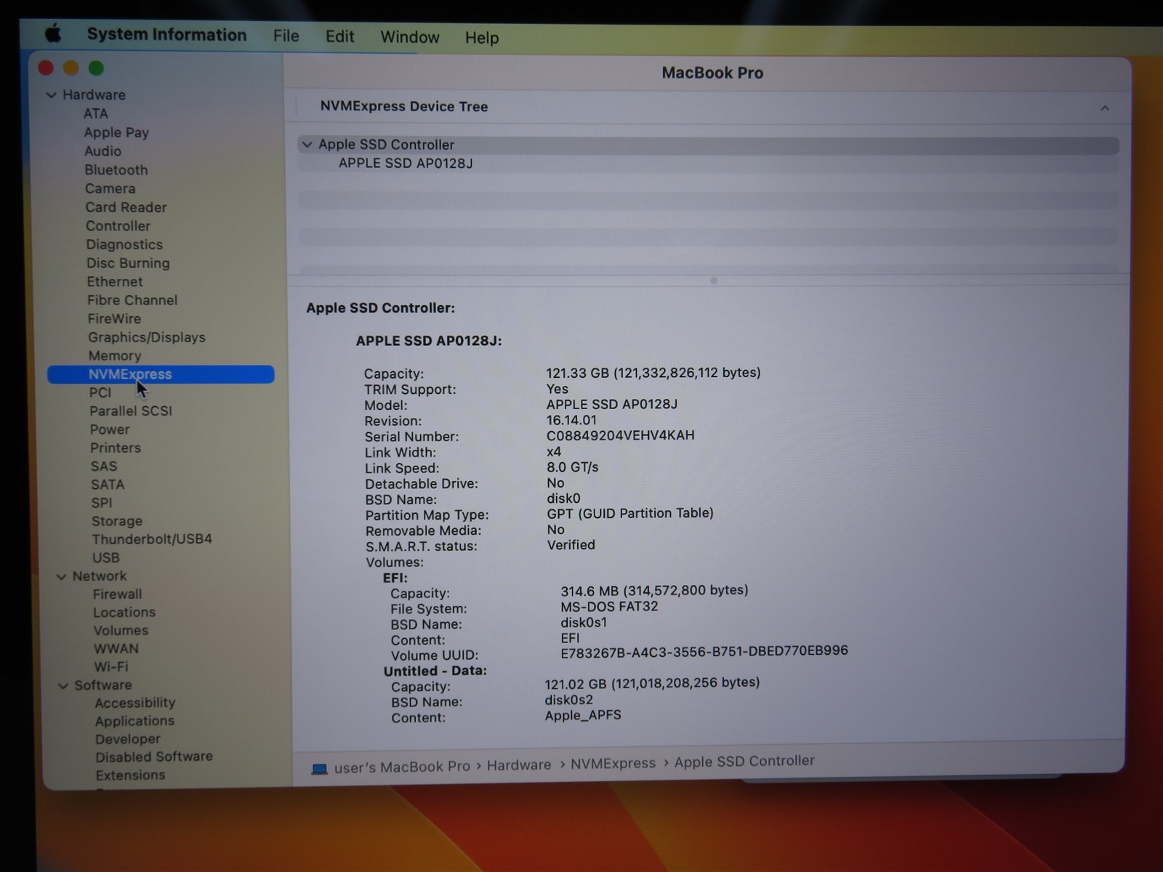
Task: Select Printers in the sidebar
Action: tap(116, 448)
